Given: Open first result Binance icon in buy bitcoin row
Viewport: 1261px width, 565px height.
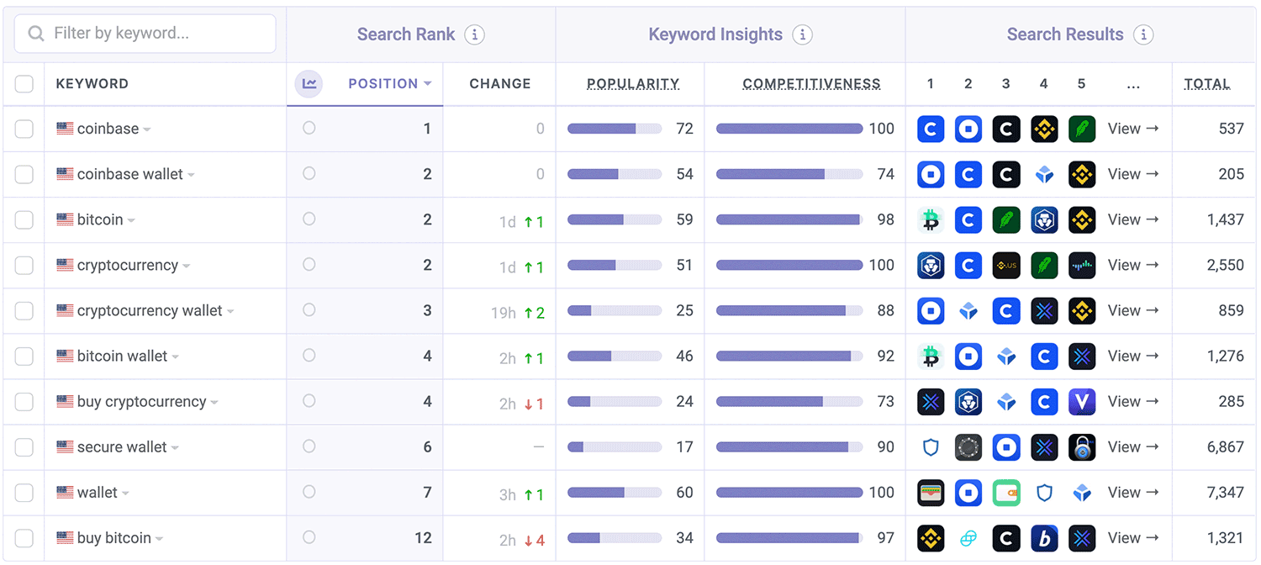Looking at the screenshot, I should click(931, 537).
